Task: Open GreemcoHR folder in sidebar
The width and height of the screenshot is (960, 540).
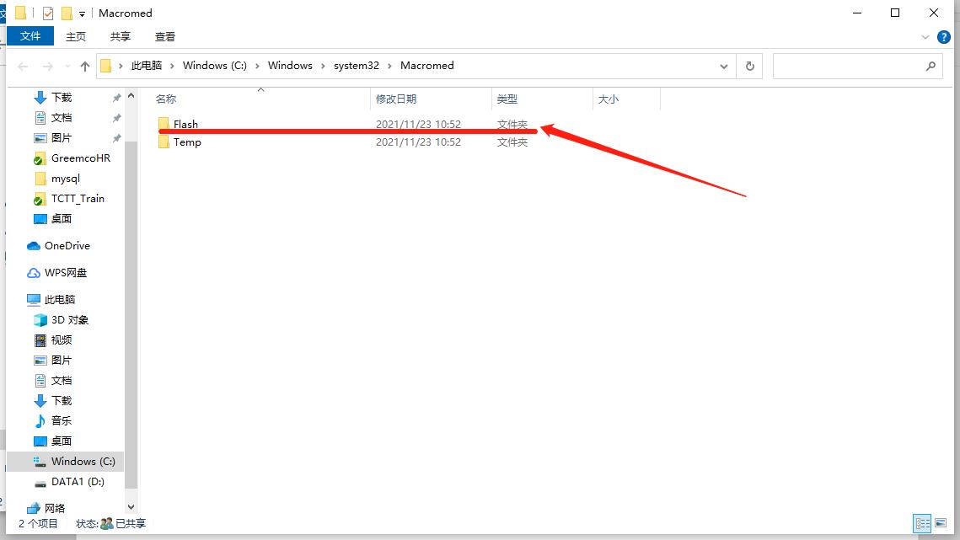Action: point(80,158)
